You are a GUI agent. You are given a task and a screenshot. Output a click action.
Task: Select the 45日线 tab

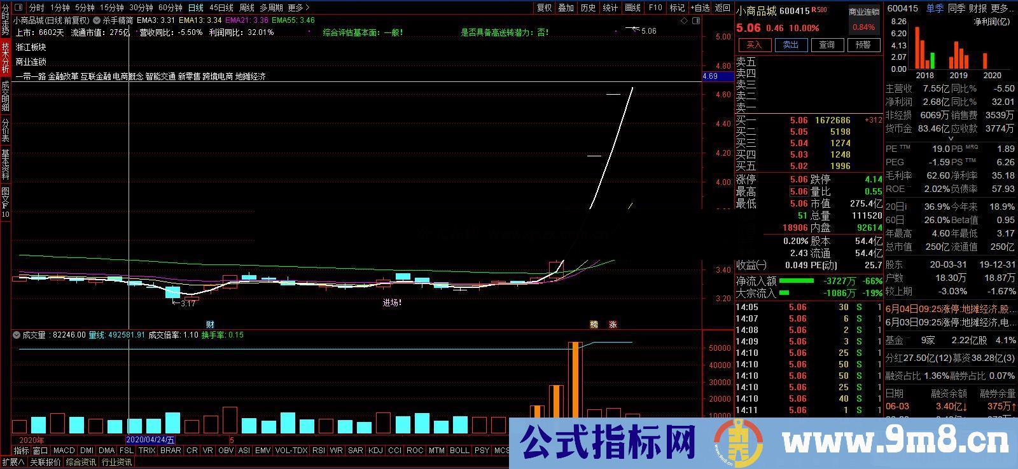(221, 8)
